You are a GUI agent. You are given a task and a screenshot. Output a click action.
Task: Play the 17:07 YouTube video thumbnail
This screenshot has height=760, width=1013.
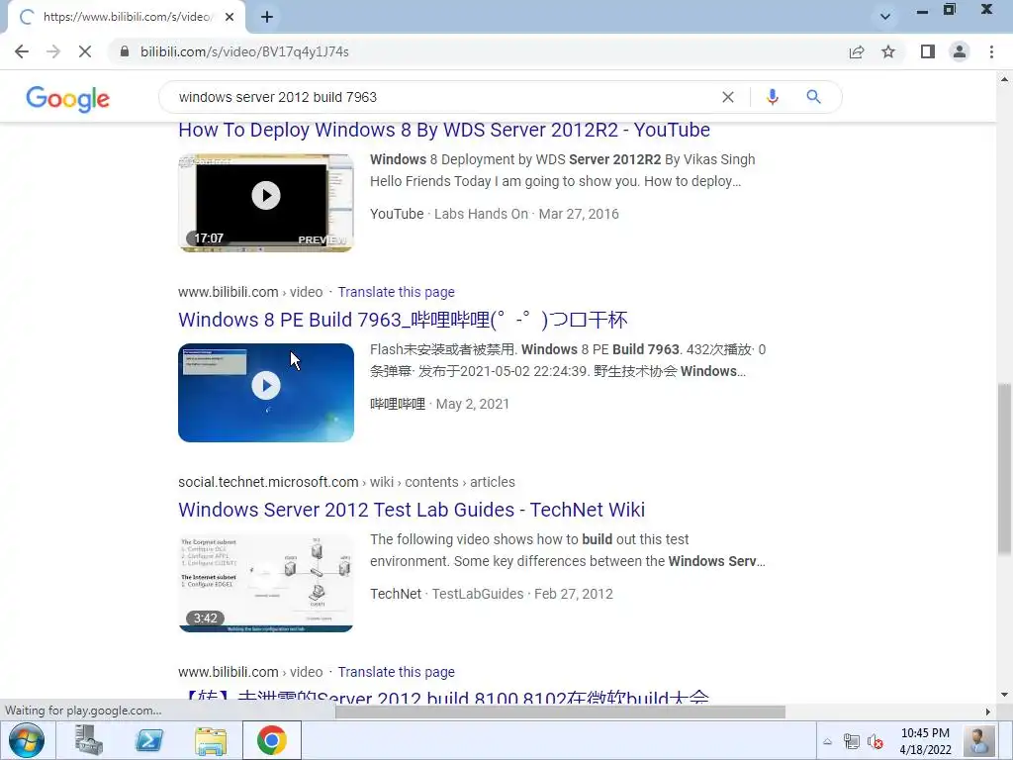point(266,202)
